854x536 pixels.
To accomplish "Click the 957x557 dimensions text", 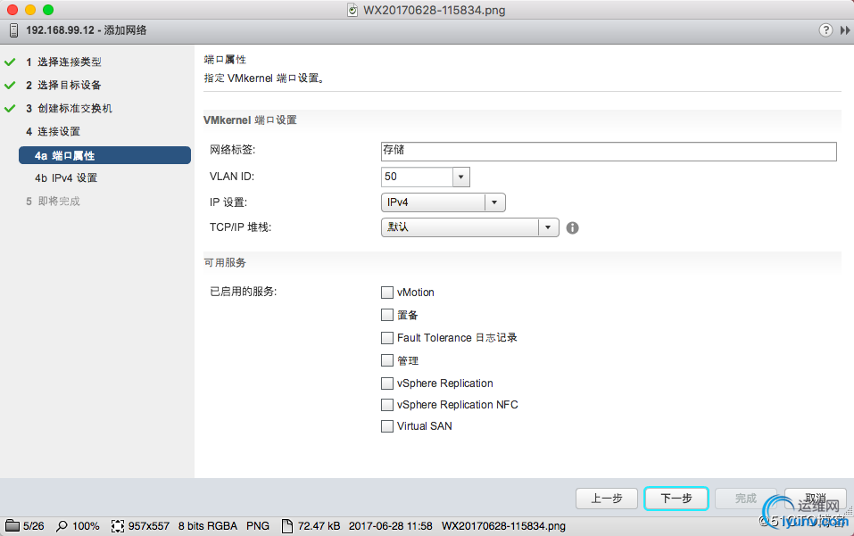I will pyautogui.click(x=149, y=526).
